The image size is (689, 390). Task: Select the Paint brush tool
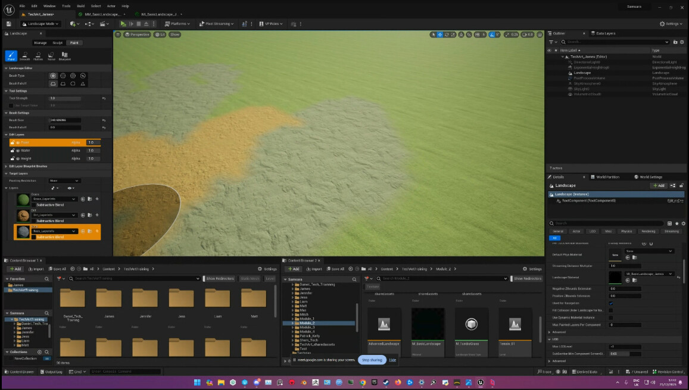pos(11,56)
